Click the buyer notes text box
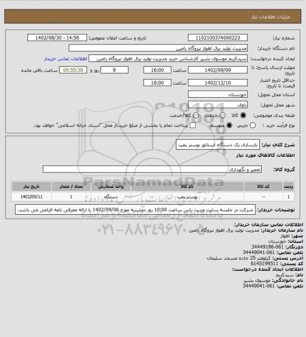Image resolution: width=306 pixels, height=337 pixels. tap(135, 209)
